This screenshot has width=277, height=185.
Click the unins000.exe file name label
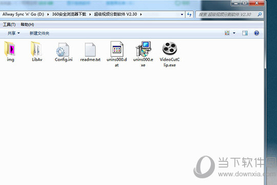[143, 62]
